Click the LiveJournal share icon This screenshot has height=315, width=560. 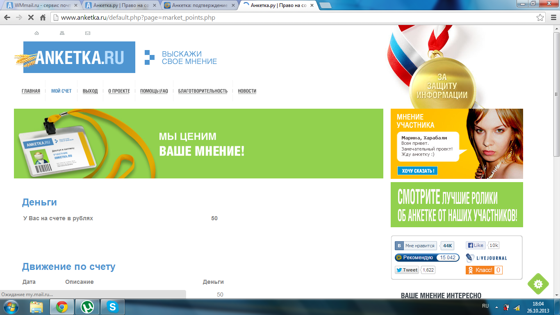(486, 258)
